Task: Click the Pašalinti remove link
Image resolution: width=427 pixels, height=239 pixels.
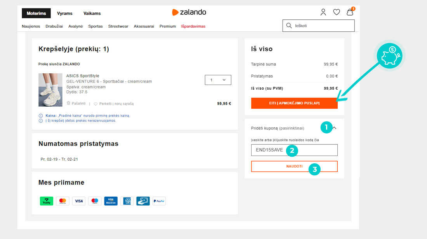Action: pos(78,104)
